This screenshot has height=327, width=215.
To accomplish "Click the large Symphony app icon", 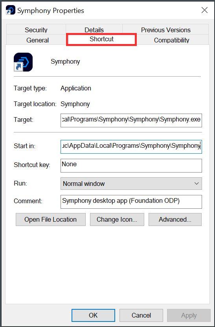I will coord(23,62).
